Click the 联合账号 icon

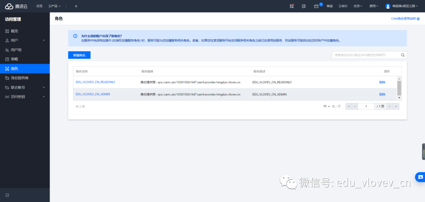(7, 88)
